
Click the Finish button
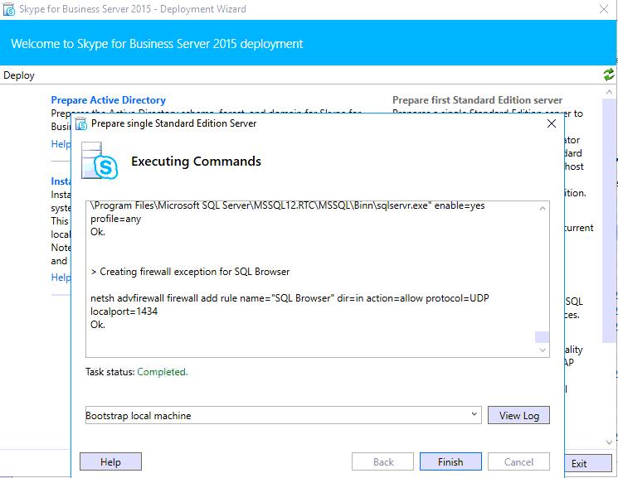coord(450,461)
